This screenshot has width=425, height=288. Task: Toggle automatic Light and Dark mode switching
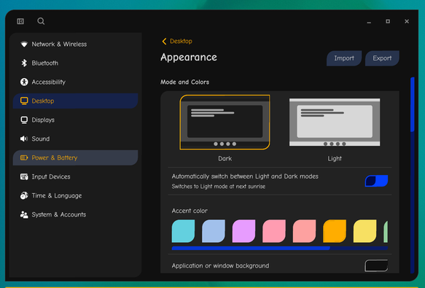[x=376, y=181]
